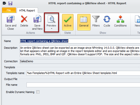Click the Template name field
The image size is (140, 105).
[83, 73]
